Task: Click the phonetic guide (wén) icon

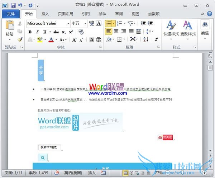Action: 92,23
